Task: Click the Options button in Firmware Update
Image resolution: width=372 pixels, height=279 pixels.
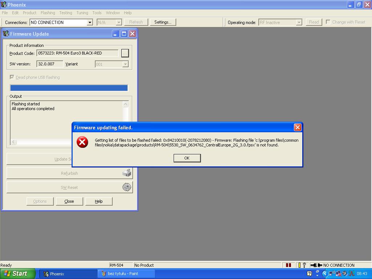Action: tap(40, 201)
